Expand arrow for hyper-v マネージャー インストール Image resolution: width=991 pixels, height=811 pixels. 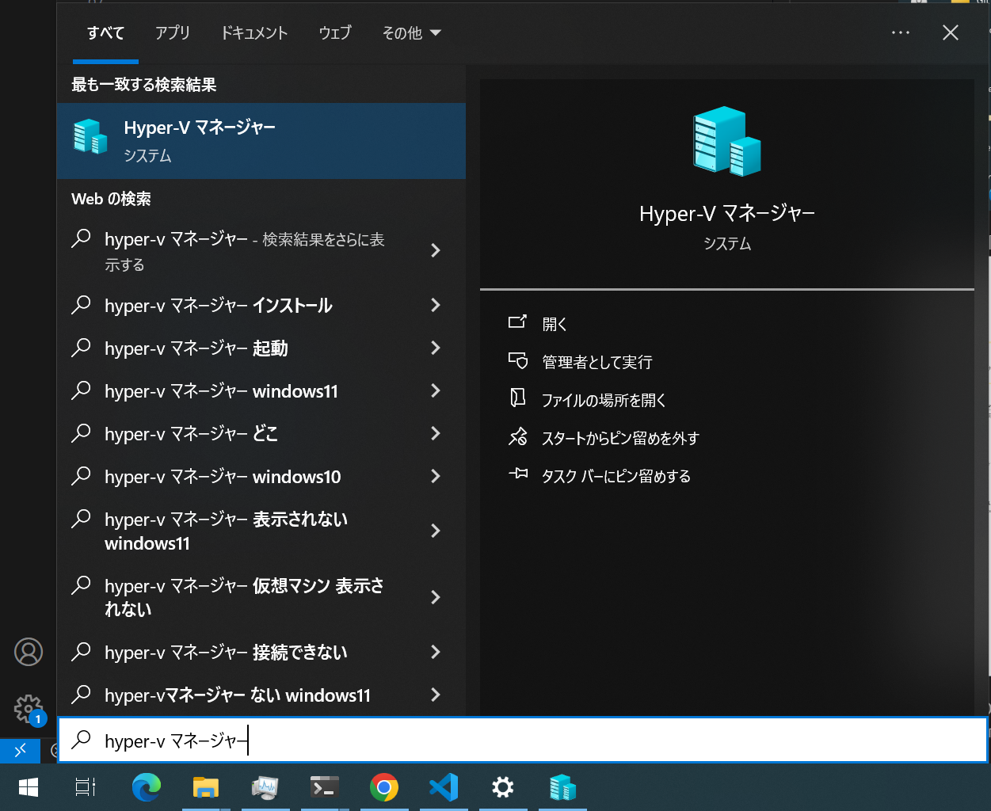[x=435, y=305]
